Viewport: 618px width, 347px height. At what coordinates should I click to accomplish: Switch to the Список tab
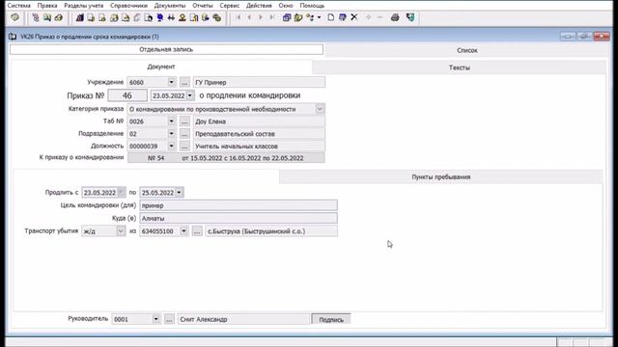click(467, 50)
